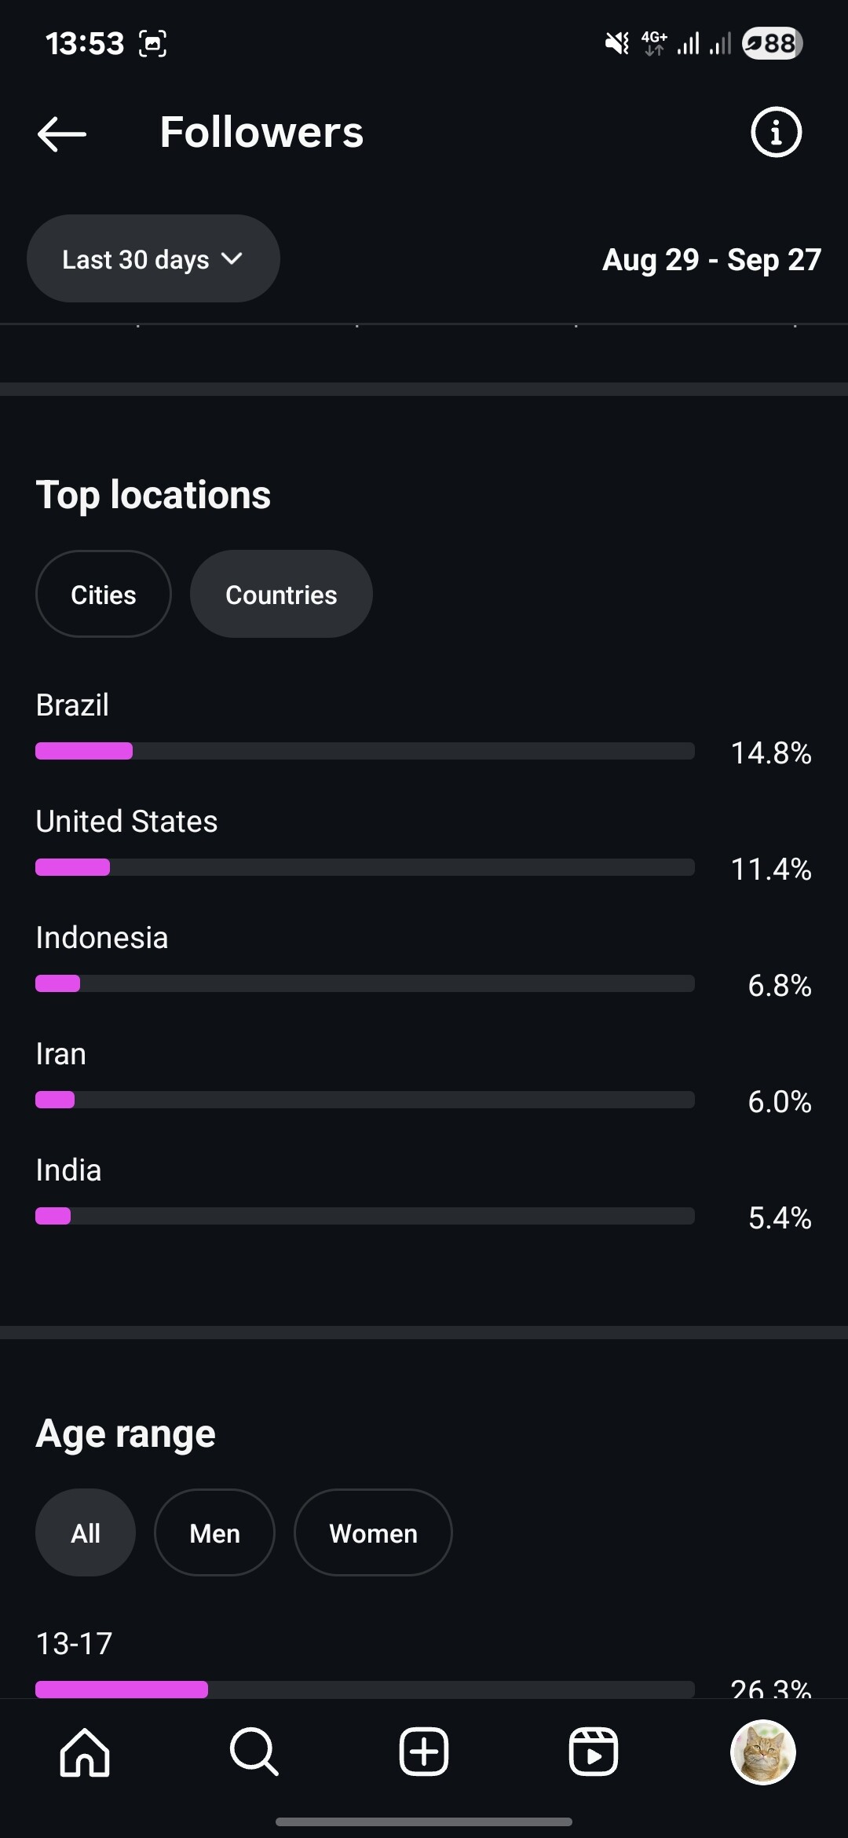The height and width of the screenshot is (1838, 848).
Task: Open profile via cat avatar
Action: (763, 1752)
